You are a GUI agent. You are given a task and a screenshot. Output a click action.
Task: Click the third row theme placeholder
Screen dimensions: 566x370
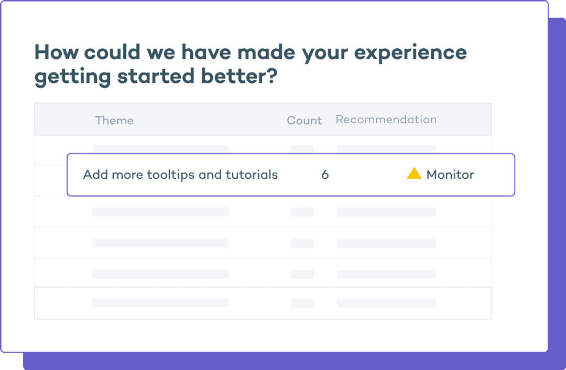pos(160,212)
